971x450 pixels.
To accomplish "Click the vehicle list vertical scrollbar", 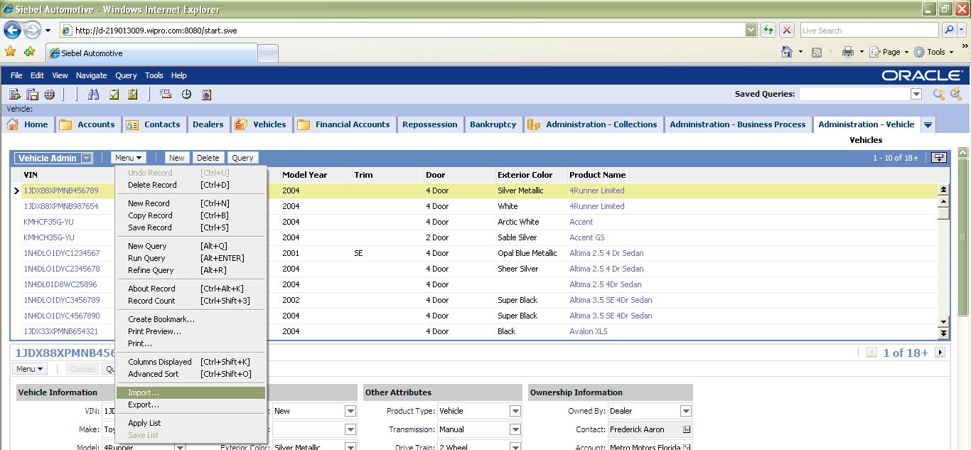I will click(x=943, y=261).
